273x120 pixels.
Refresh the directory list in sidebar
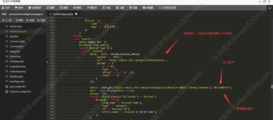19,20
